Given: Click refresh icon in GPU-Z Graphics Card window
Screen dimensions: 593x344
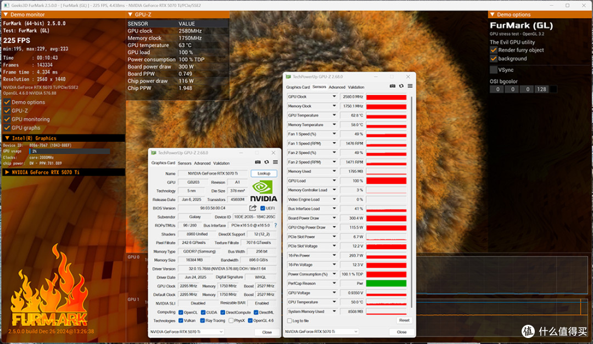Looking at the screenshot, I should tap(267, 162).
